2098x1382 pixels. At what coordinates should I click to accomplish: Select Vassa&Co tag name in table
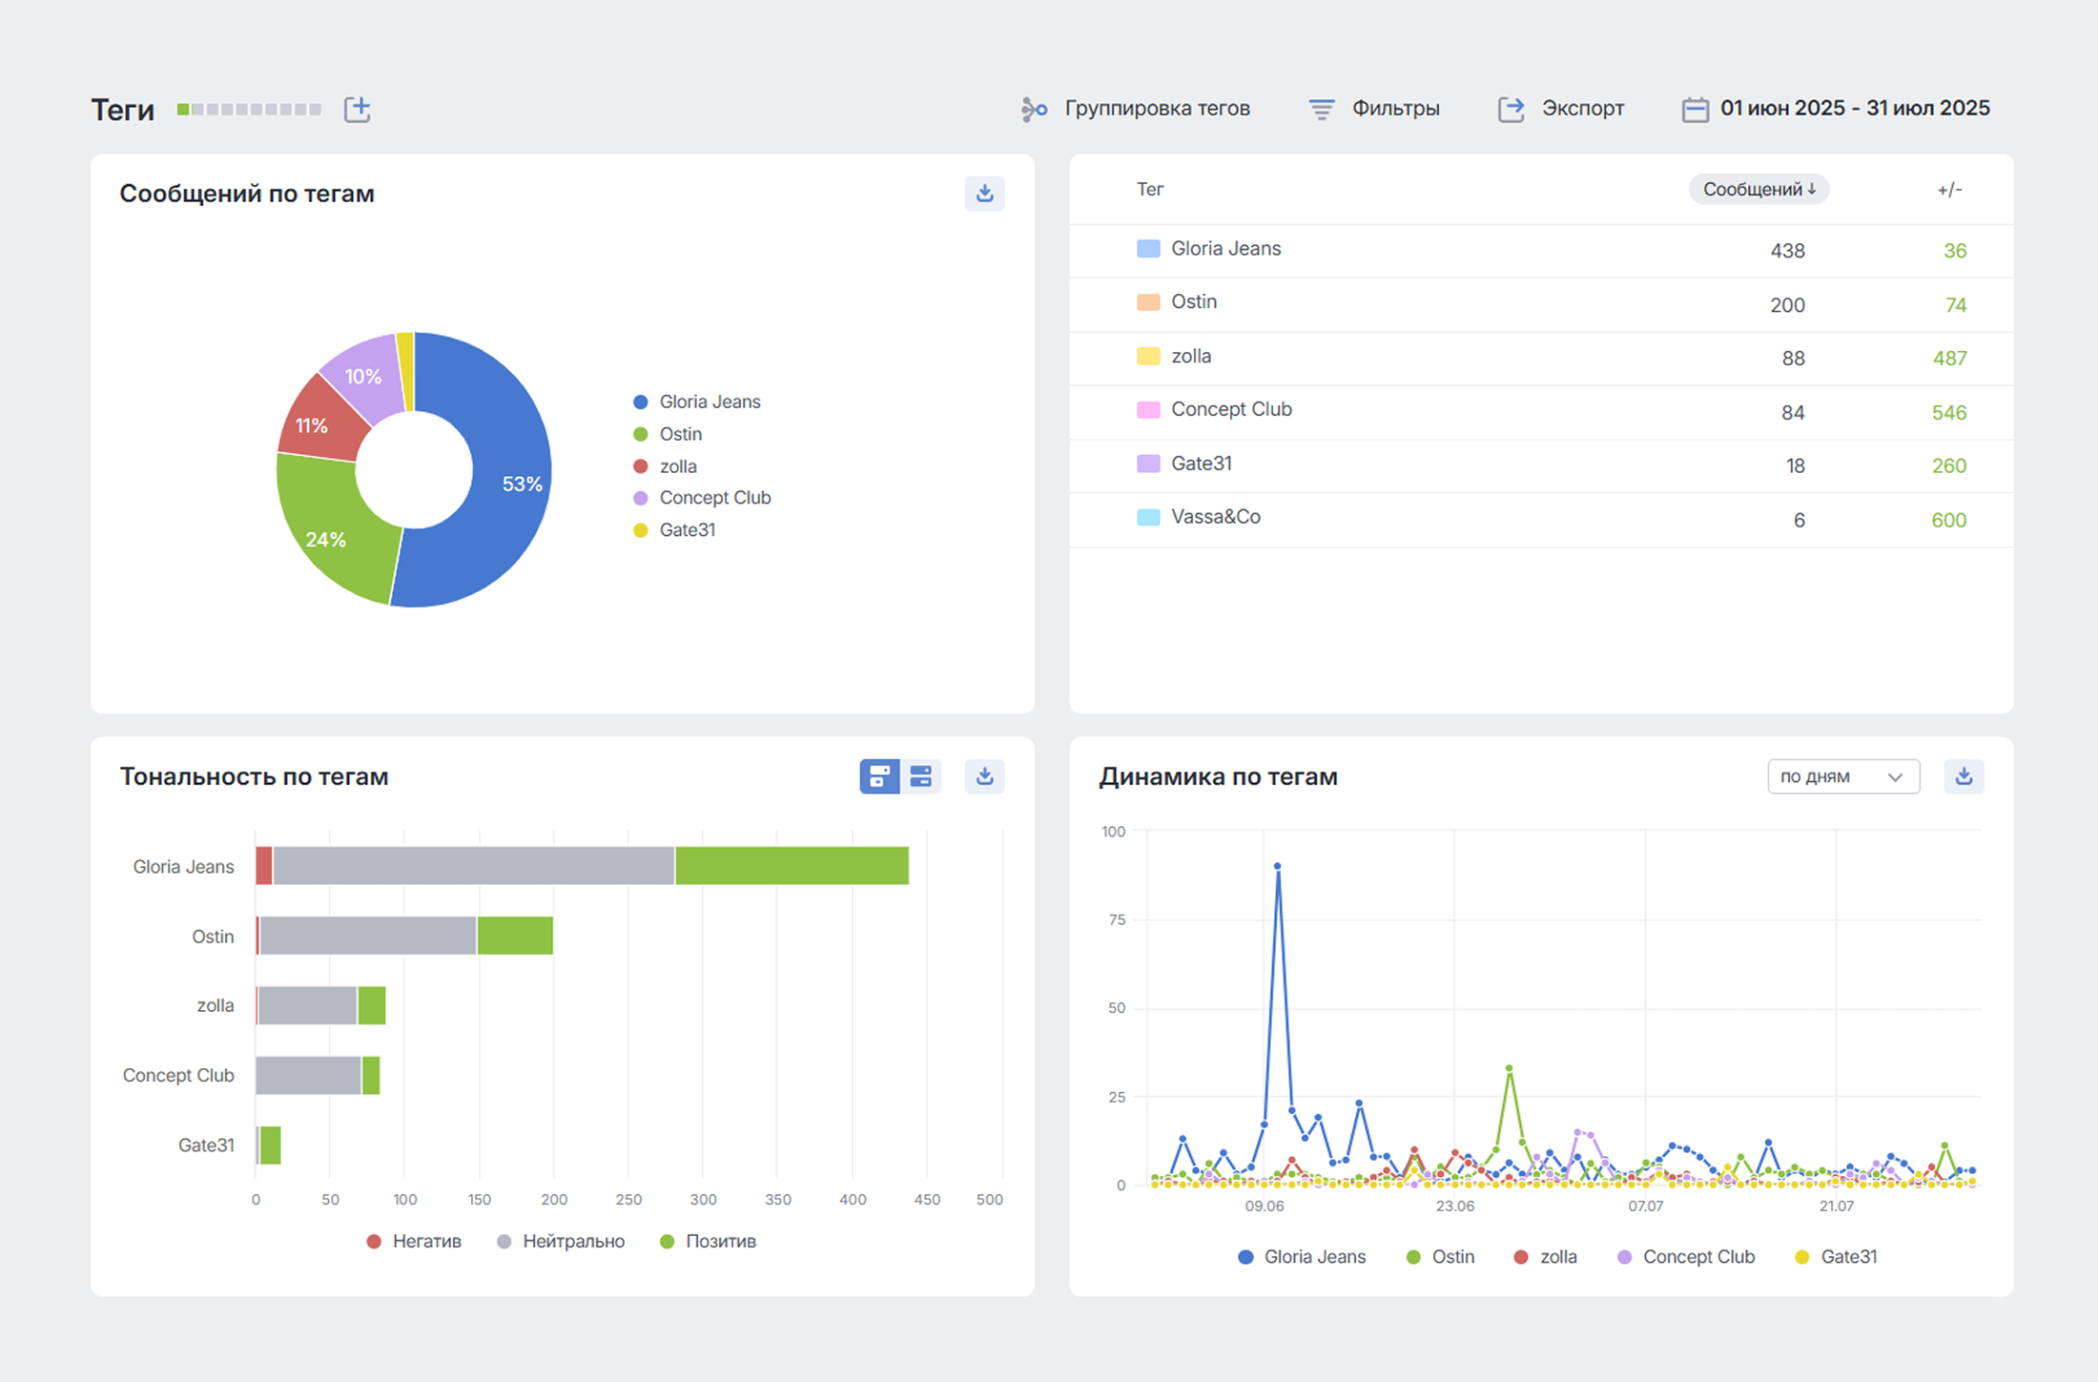coord(1216,517)
